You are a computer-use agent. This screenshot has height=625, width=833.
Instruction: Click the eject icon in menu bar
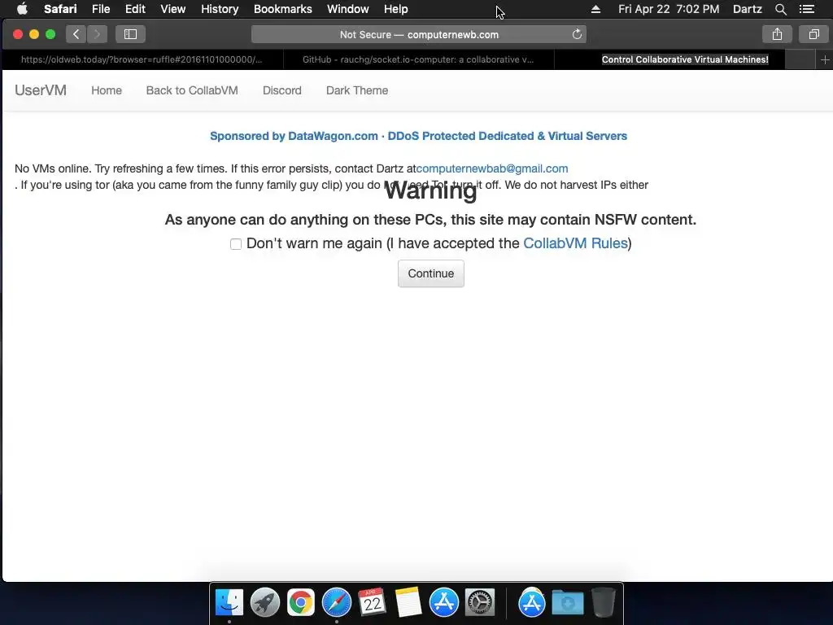click(595, 9)
